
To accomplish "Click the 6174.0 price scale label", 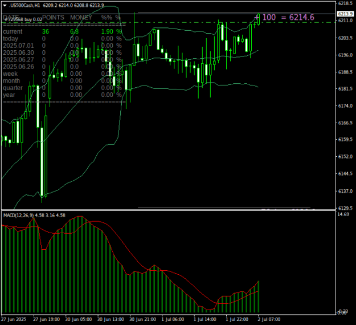I will tap(345, 106).
